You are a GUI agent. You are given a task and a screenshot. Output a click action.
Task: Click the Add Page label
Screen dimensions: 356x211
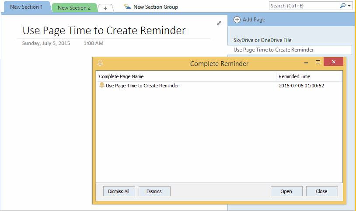[254, 20]
